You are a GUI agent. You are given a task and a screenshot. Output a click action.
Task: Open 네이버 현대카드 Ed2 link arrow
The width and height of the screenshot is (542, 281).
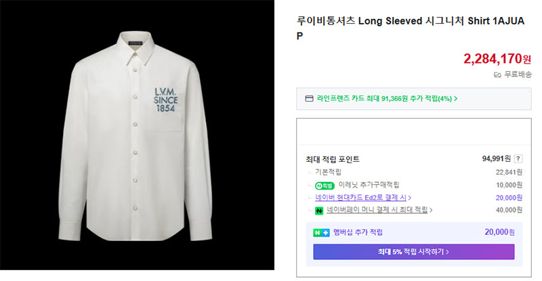point(410,198)
